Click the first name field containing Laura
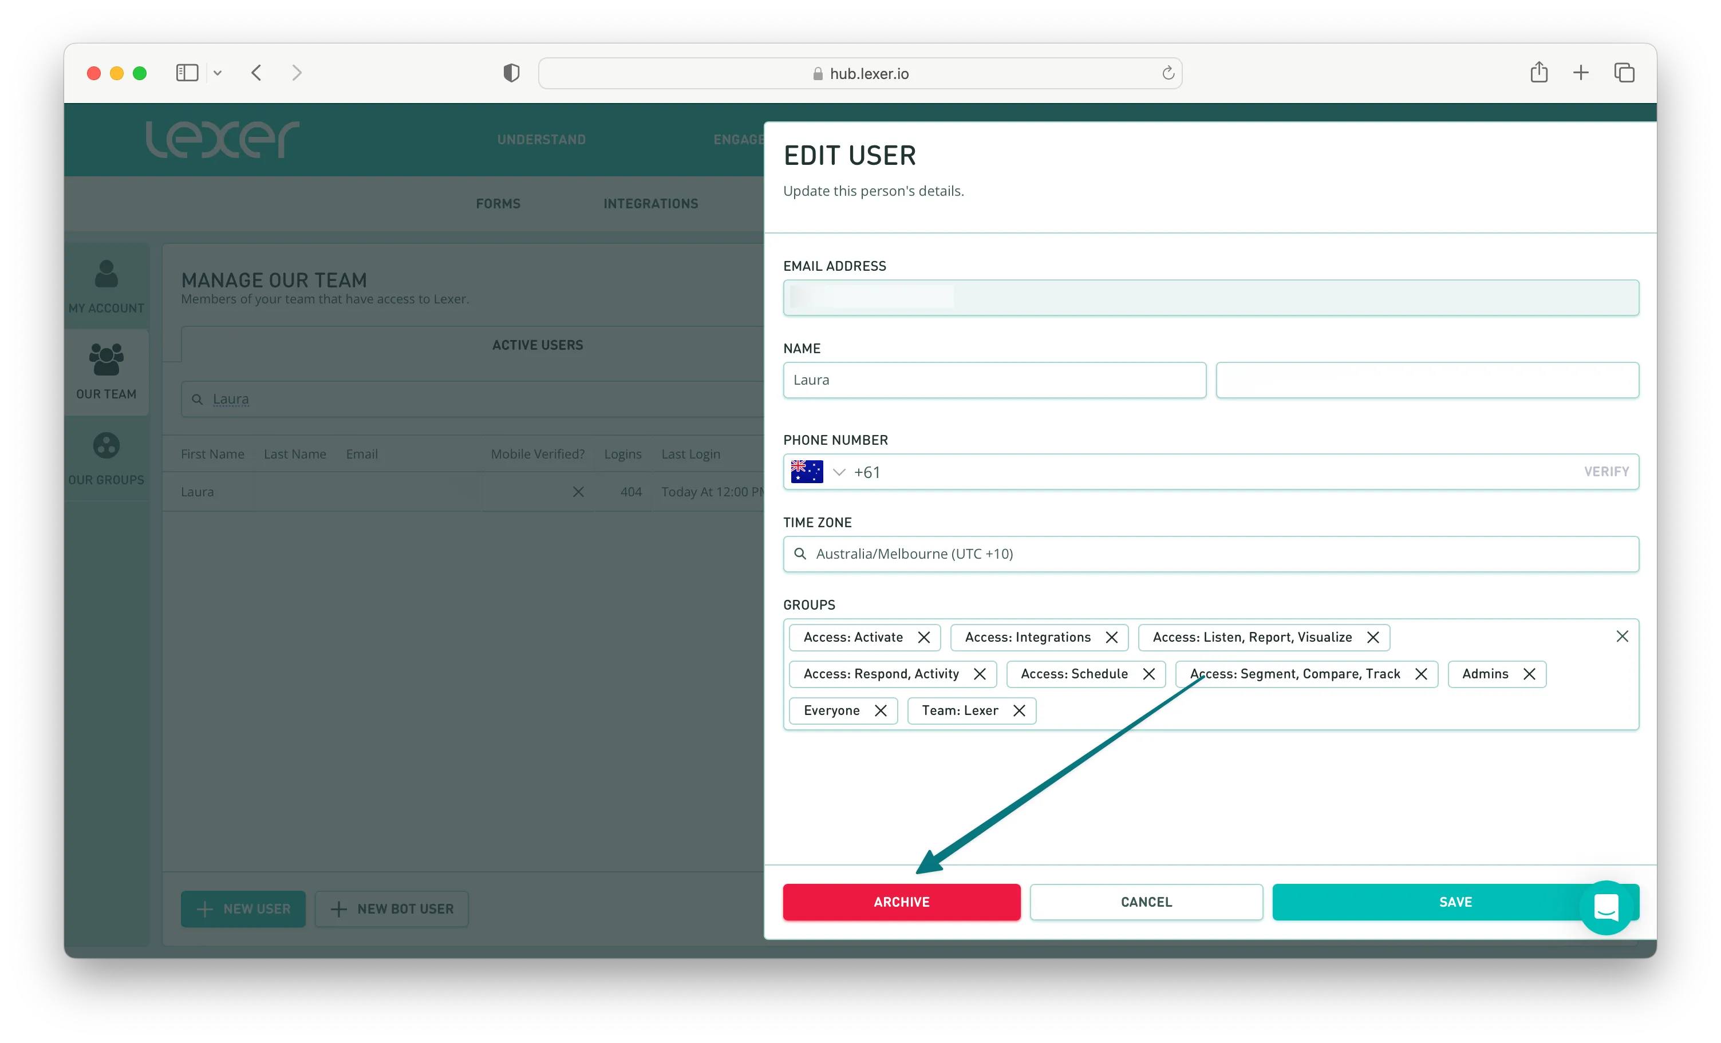1721x1043 pixels. pos(994,380)
